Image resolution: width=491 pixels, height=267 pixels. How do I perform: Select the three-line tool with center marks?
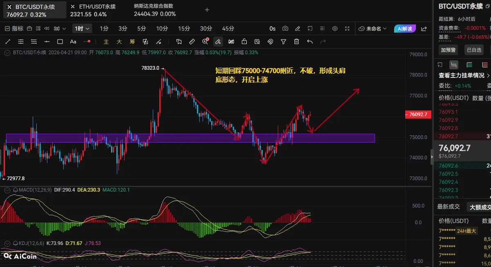21,41
